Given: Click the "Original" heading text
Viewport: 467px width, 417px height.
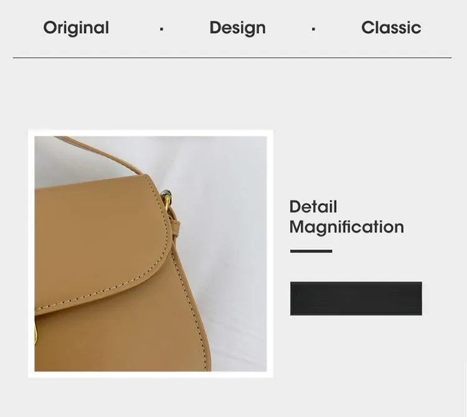Looking at the screenshot, I should tap(76, 28).
